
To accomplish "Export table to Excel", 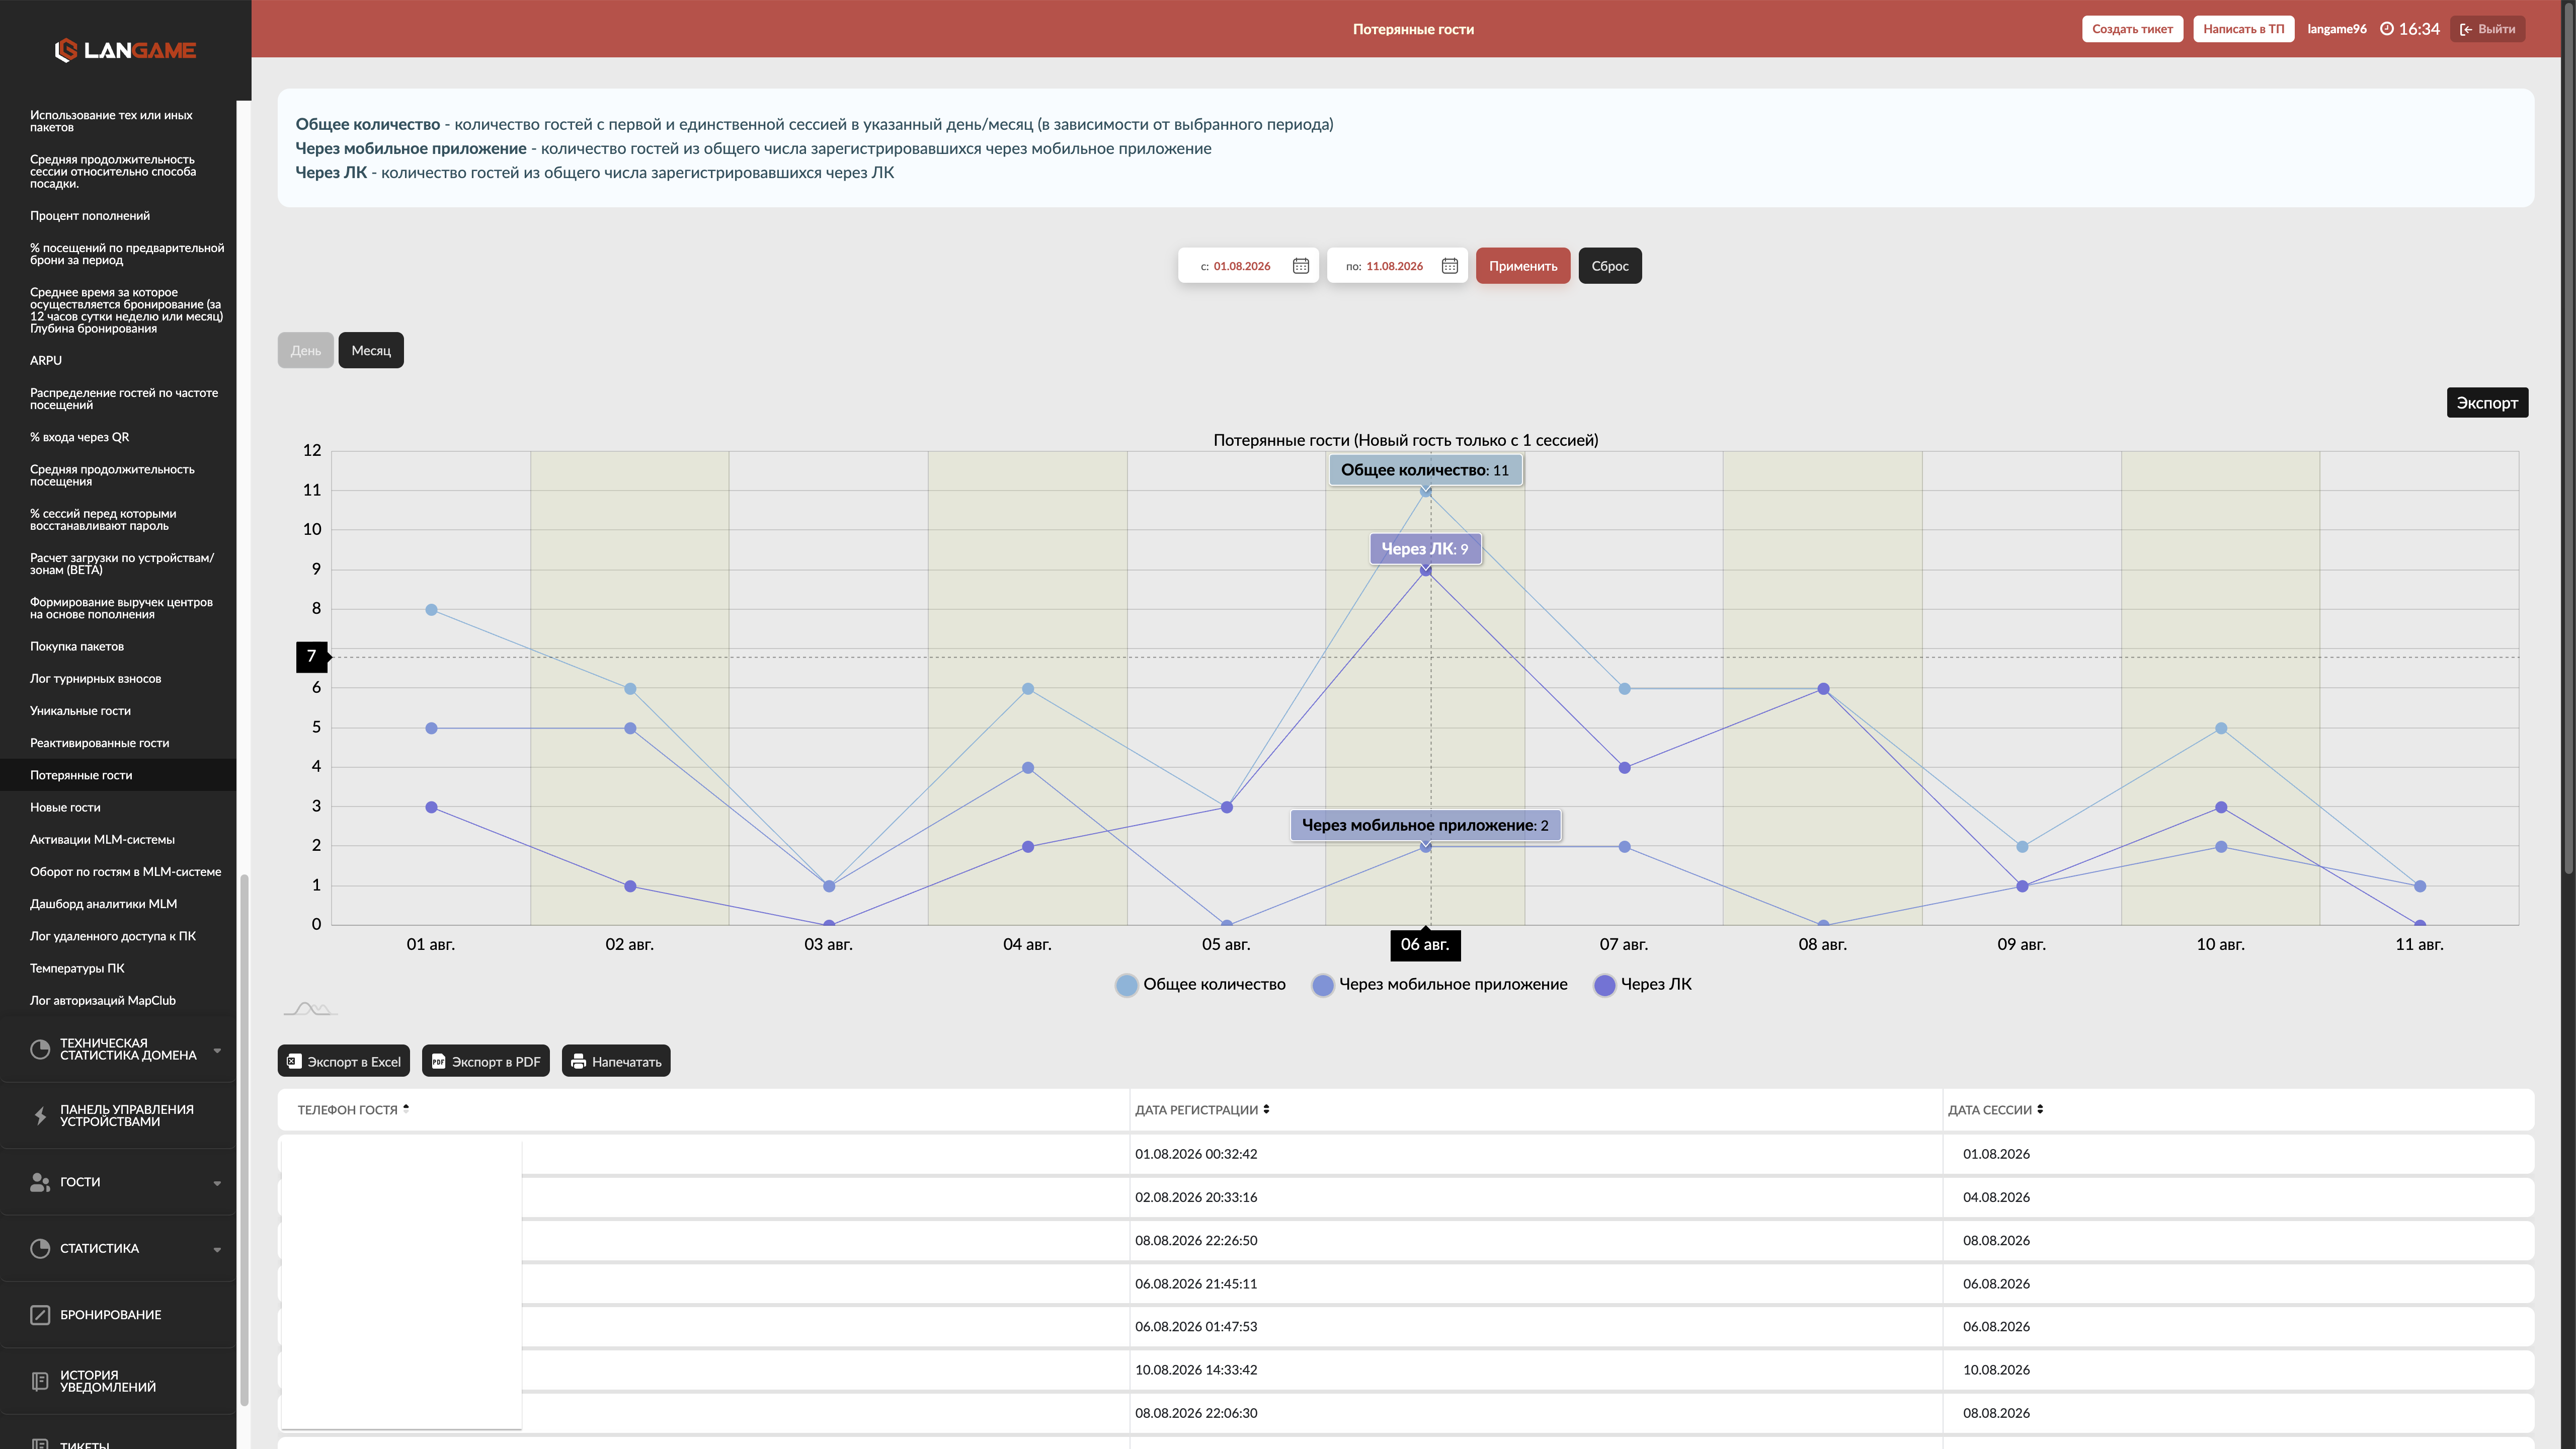I will coord(344,1061).
